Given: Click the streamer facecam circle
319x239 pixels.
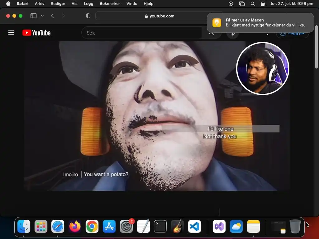Looking at the screenshot, I should pos(263,68).
